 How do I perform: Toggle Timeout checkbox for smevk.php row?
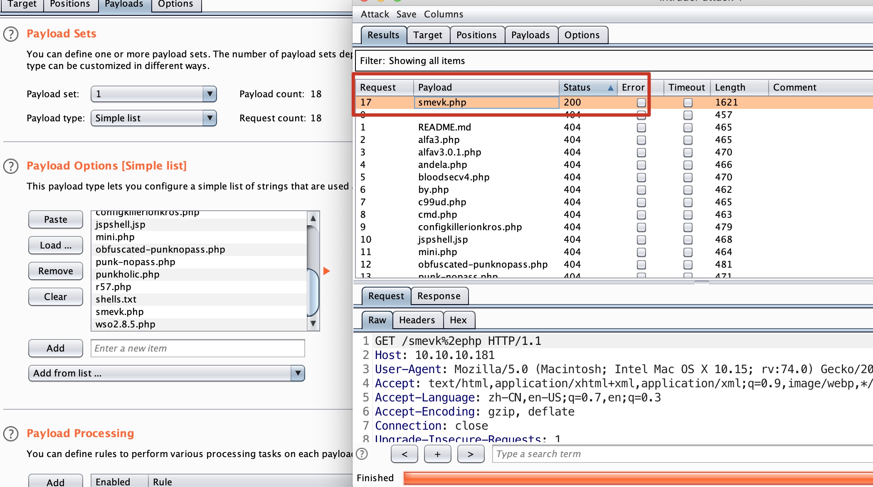click(688, 103)
